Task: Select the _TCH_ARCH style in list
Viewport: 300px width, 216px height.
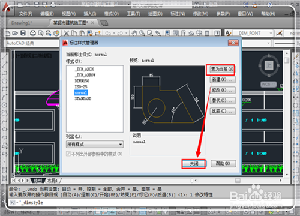Action: (x=84, y=69)
